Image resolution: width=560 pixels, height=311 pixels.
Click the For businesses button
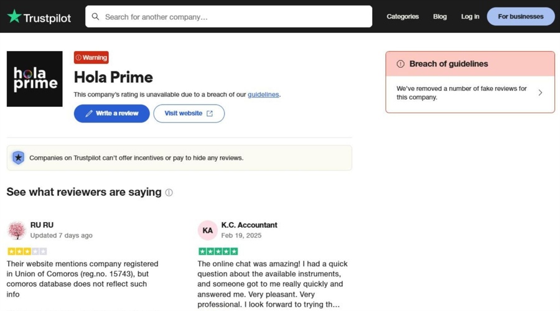tap(521, 16)
